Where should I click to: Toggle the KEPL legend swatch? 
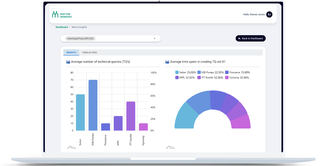[x=177, y=78]
